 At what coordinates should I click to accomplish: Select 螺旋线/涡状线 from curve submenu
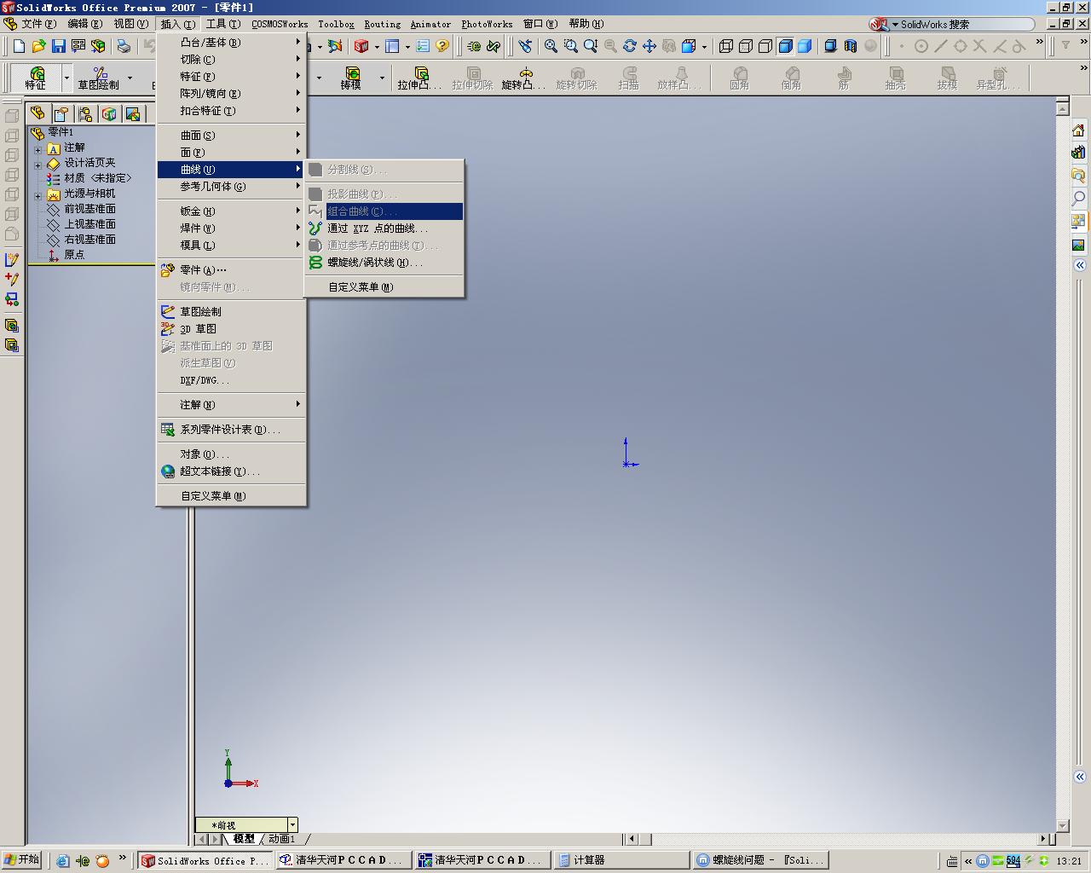(x=384, y=263)
